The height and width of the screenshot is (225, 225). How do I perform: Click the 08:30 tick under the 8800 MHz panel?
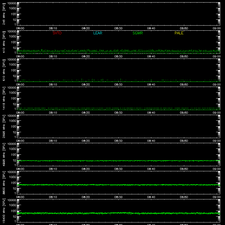click(x=118, y=197)
